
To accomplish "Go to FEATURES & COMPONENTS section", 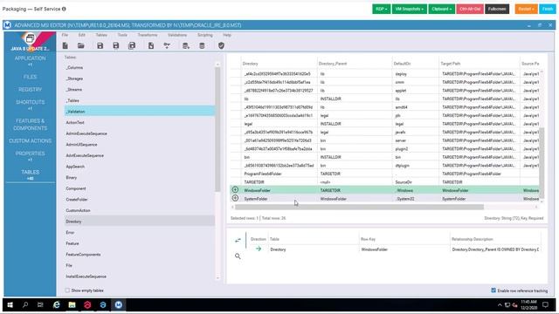I will pos(30,124).
